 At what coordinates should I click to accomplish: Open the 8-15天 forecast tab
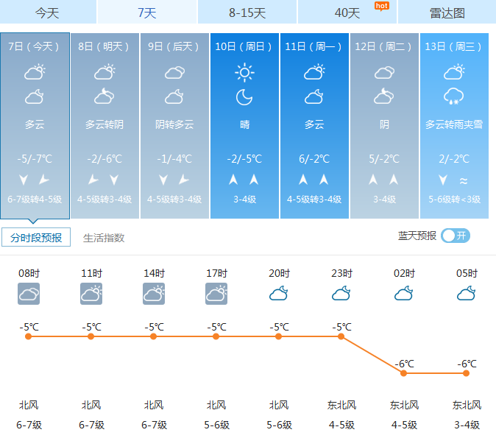[x=247, y=12]
